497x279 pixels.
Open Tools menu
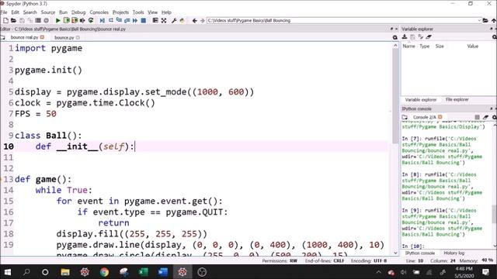(138, 12)
